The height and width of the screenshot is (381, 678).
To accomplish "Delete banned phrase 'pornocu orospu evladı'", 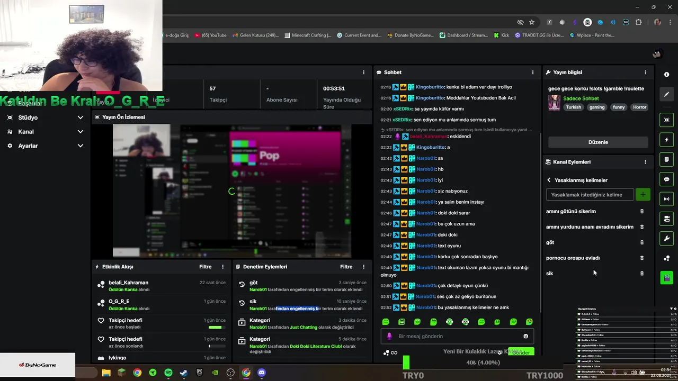I will click(x=642, y=258).
